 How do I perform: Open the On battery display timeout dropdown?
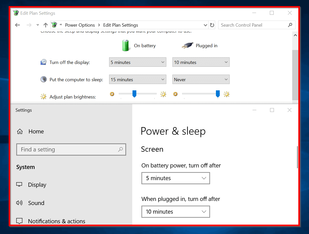[x=137, y=62]
